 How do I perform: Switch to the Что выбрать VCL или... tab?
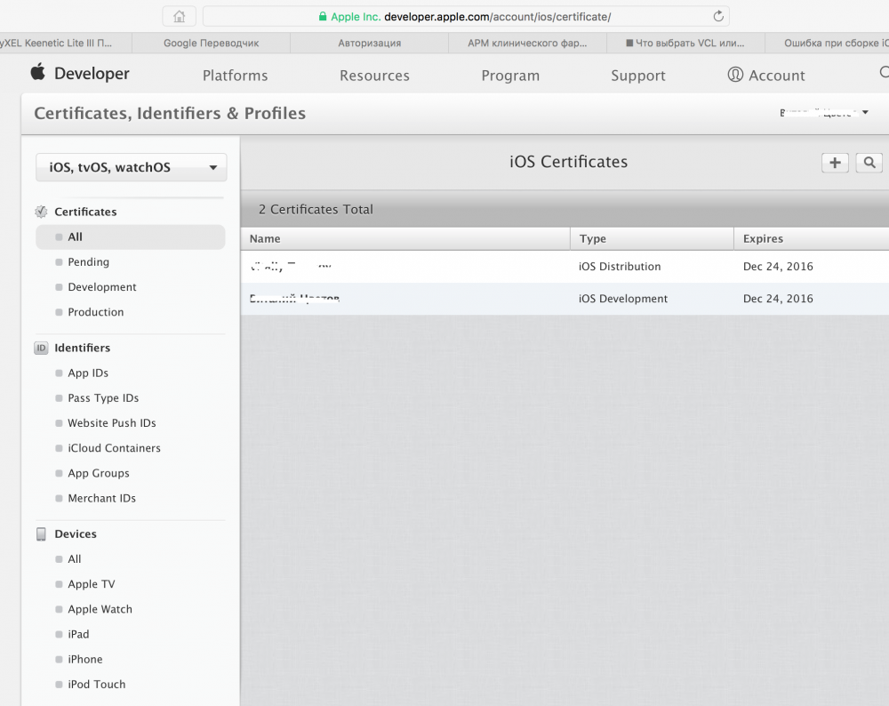[685, 43]
